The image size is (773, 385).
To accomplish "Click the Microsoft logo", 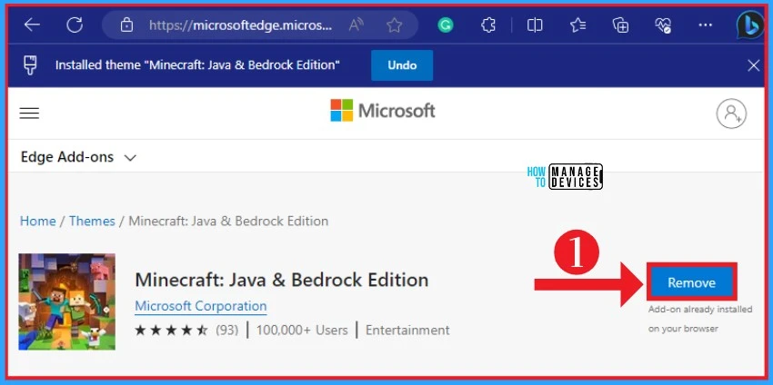I will tap(383, 110).
